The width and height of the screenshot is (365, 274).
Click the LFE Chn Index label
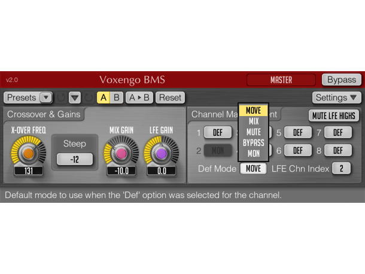[300, 169]
